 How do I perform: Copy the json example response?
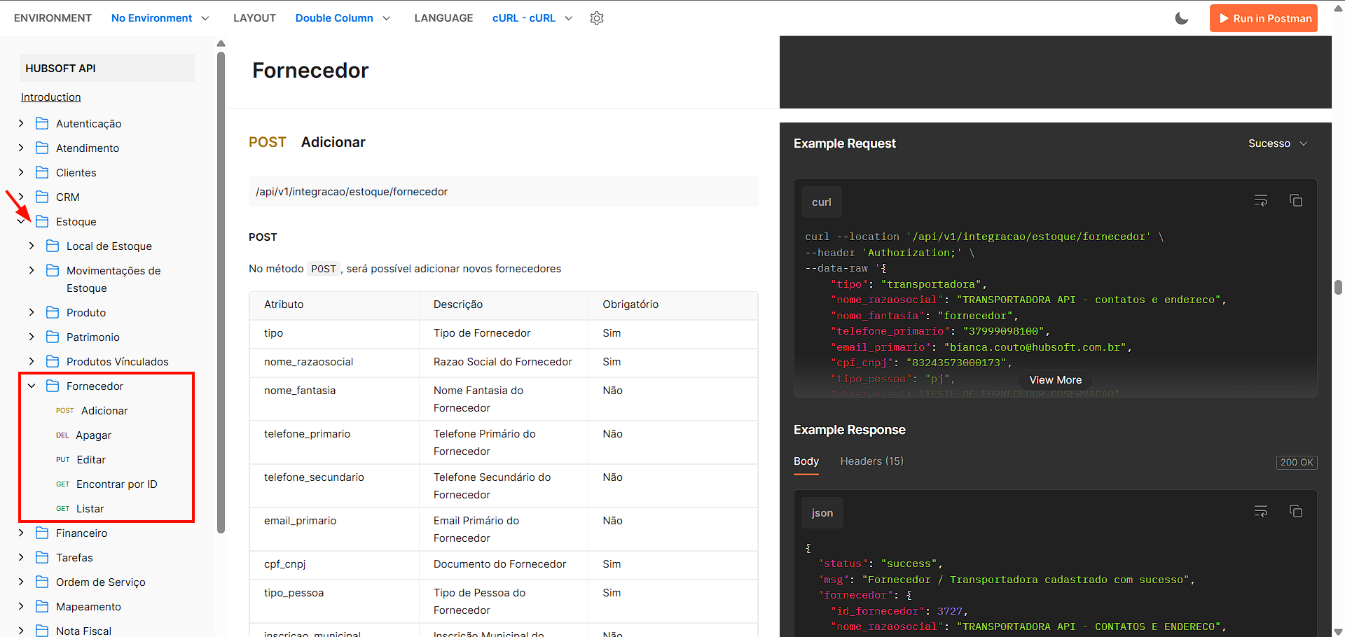coord(1296,512)
